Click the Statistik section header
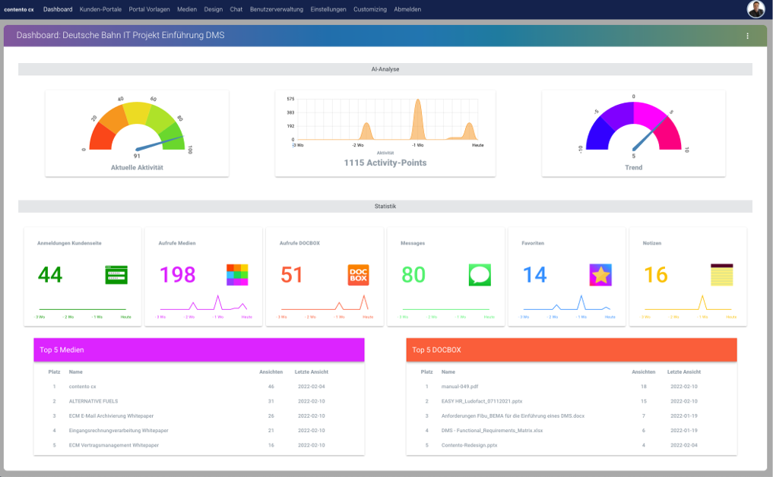 tap(385, 207)
